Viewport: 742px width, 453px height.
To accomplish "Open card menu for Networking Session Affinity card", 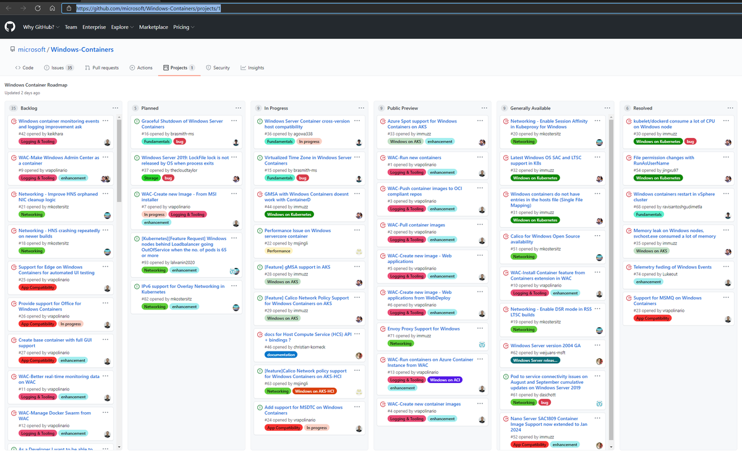I will click(x=597, y=121).
